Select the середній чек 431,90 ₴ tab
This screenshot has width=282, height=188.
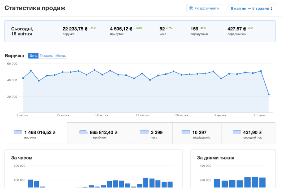pos(248,133)
